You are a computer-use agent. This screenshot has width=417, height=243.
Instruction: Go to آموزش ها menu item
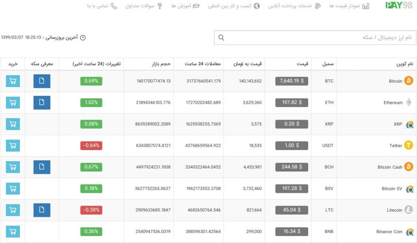point(181,6)
